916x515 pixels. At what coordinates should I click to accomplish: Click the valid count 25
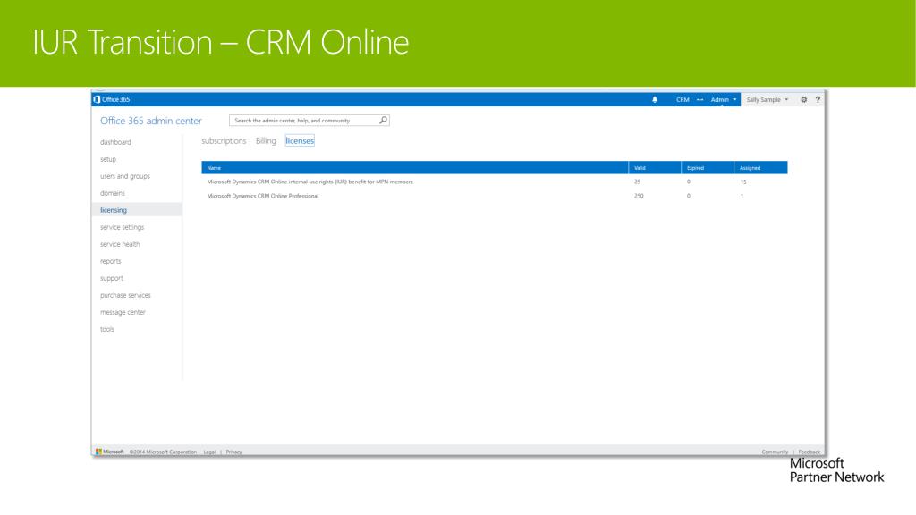tap(637, 182)
